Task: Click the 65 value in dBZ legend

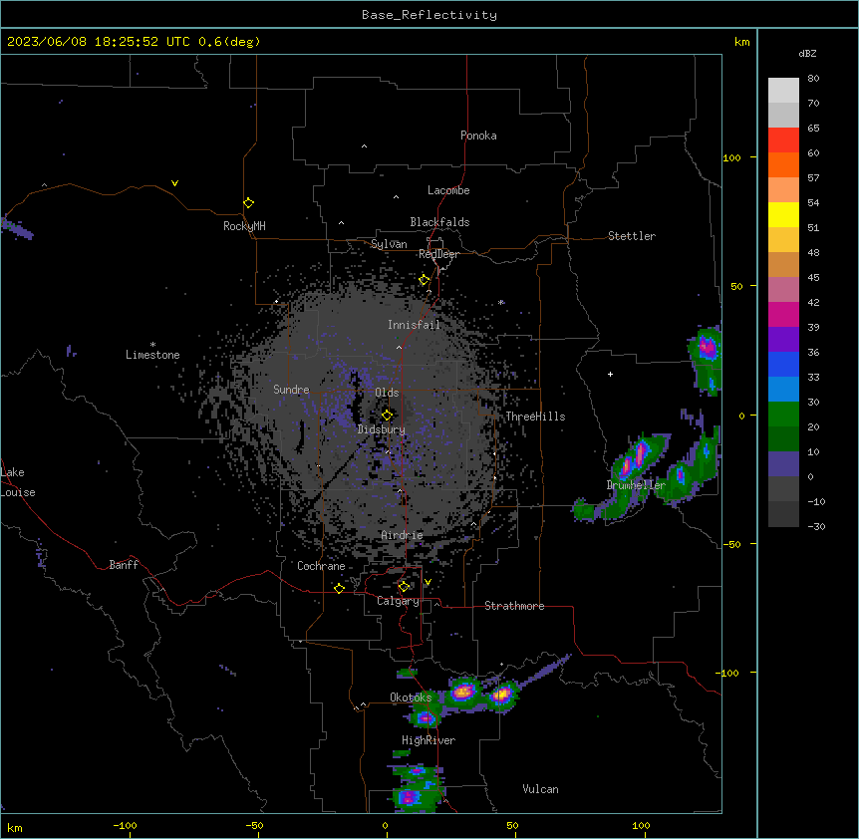Action: pos(813,129)
